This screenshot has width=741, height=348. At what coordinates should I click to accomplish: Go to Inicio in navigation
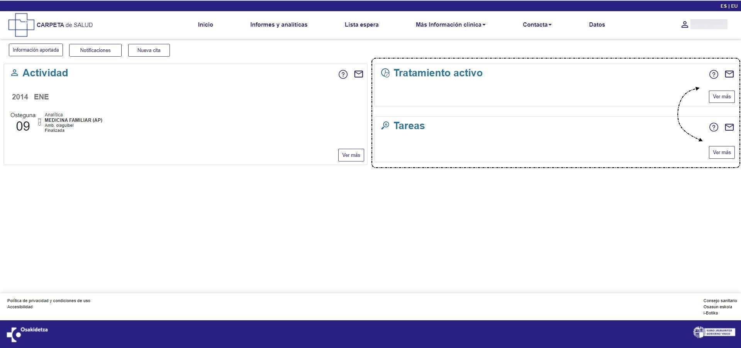[x=205, y=25]
